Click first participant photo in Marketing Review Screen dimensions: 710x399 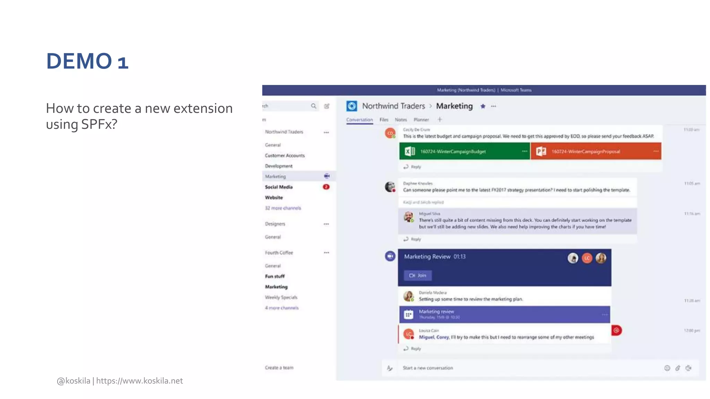(573, 258)
